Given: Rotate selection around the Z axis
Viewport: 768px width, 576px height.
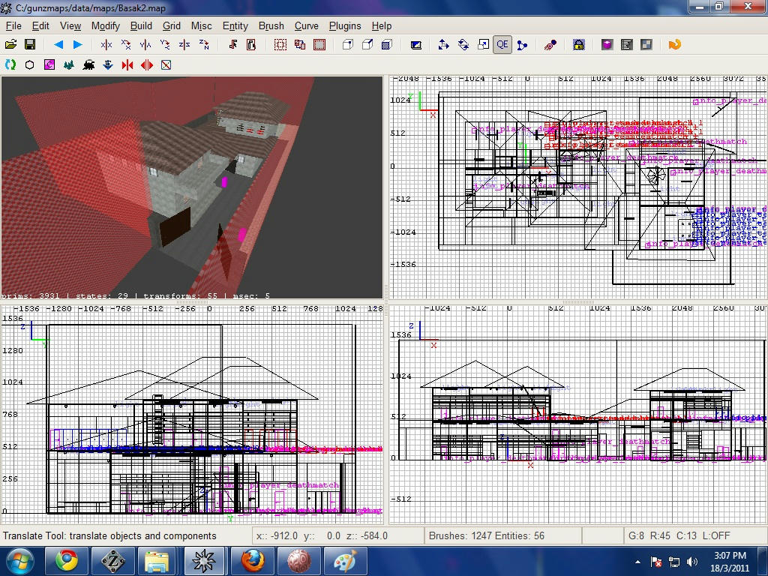Looking at the screenshot, I should [x=204, y=45].
